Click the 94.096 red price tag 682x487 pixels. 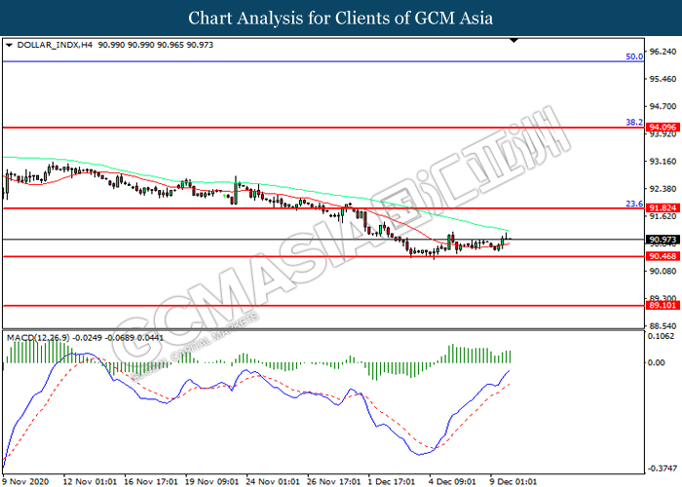662,127
